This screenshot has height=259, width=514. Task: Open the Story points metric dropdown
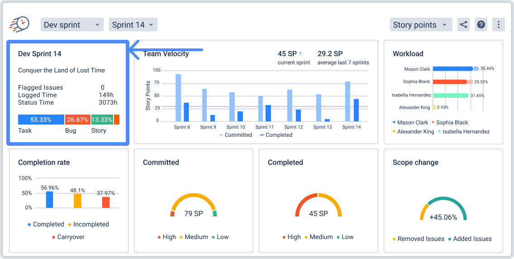click(420, 24)
